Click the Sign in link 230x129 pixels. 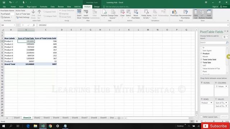click(x=215, y=6)
